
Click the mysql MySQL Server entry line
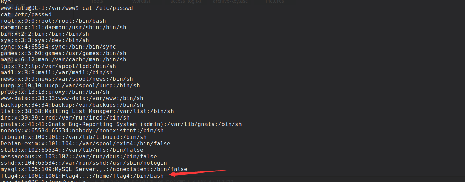click(x=94, y=169)
